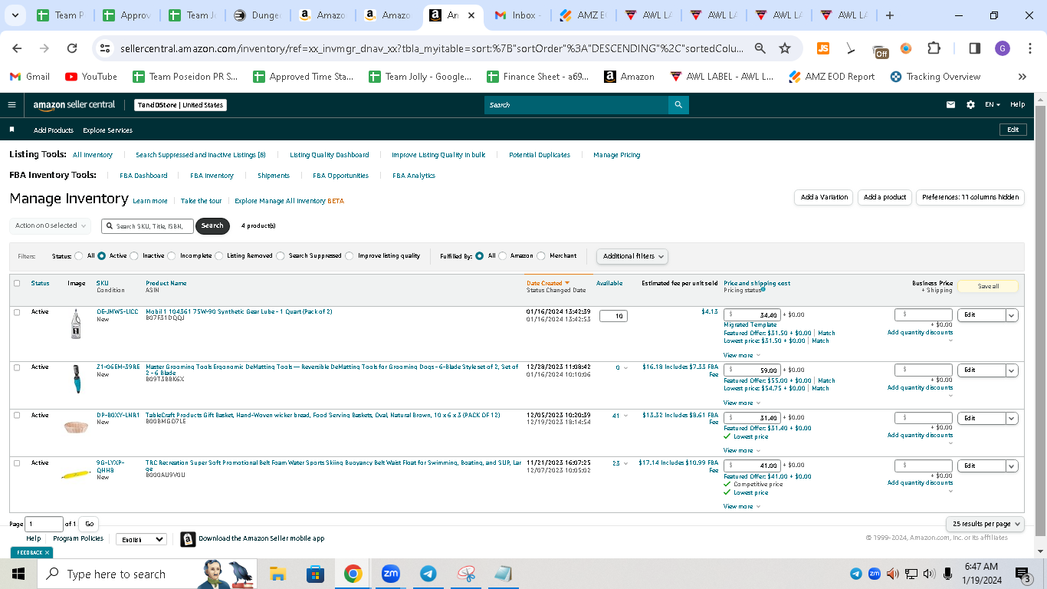This screenshot has height=589, width=1047.
Task: Open Microsoft Store from the taskbar
Action: coord(315,574)
